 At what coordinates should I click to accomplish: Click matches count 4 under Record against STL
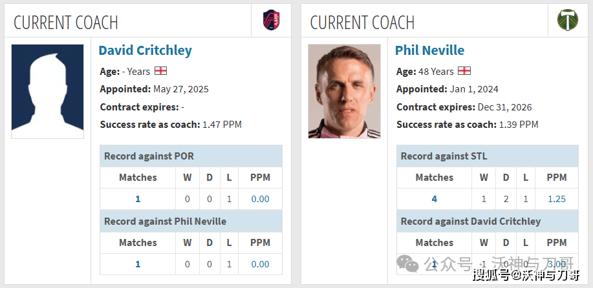click(x=434, y=199)
